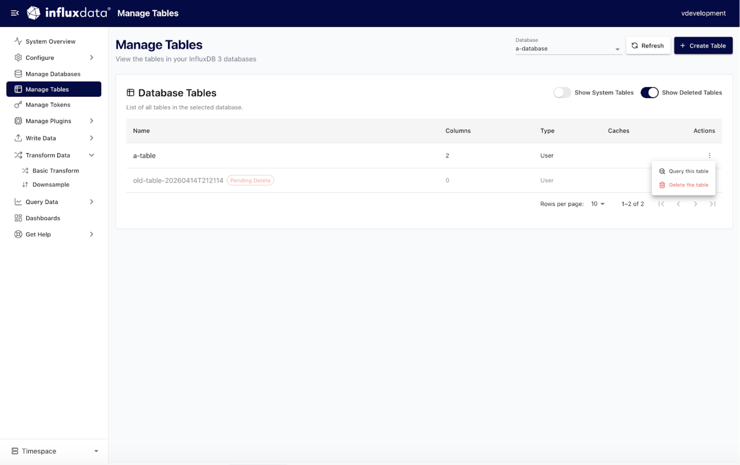Open the Timespace workspace switcher
This screenshot has width=740, height=465.
(54, 451)
